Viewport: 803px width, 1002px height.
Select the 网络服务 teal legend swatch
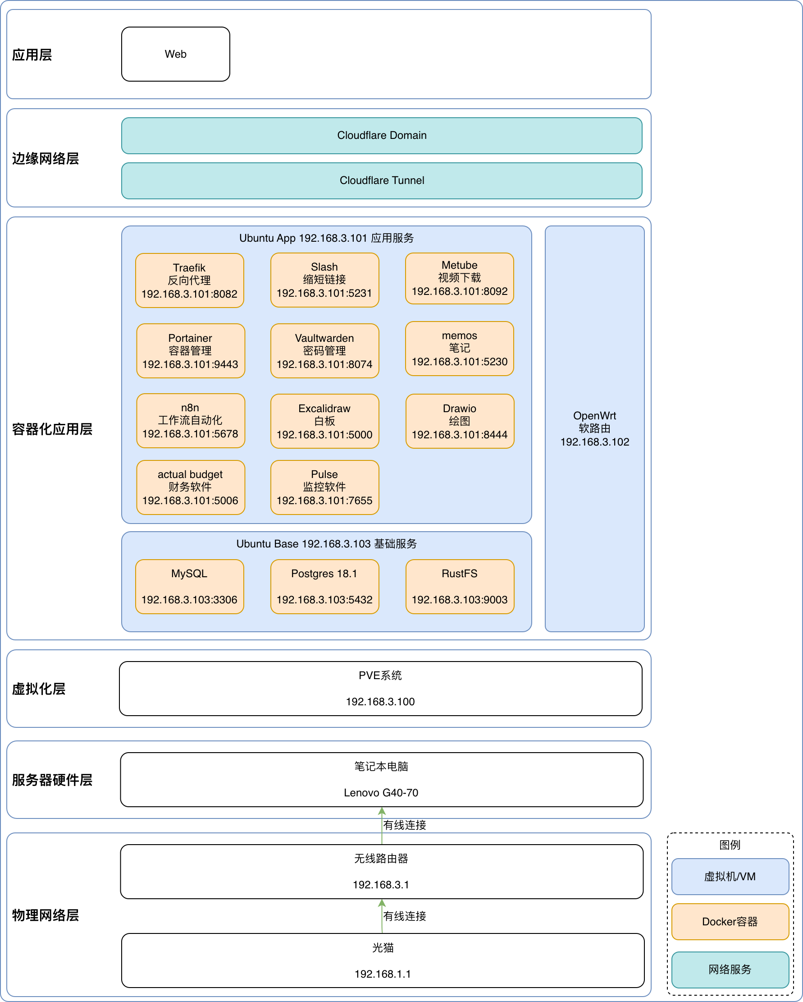730,970
